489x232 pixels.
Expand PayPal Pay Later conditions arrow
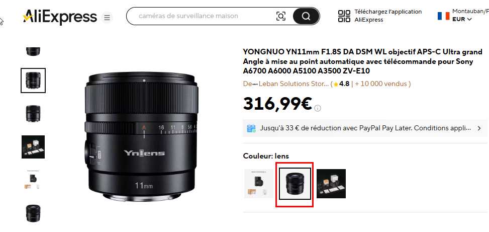[479, 128]
